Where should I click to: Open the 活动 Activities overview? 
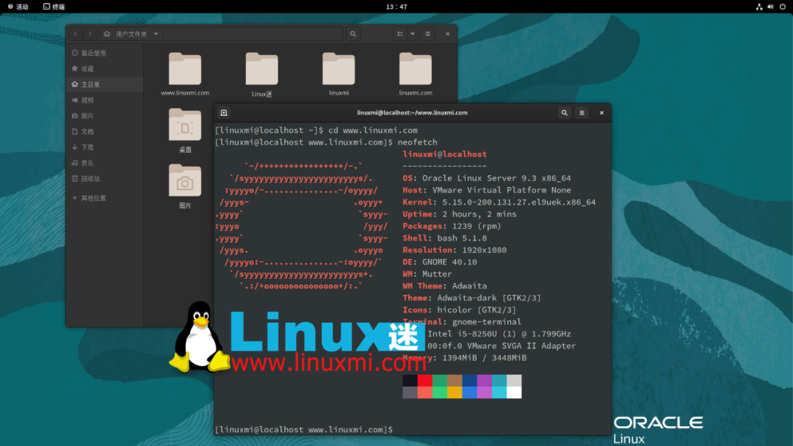point(18,7)
